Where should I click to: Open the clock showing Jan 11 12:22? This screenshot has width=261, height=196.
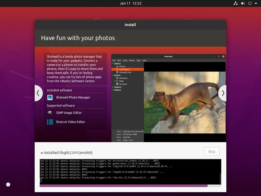pyautogui.click(x=130, y=3)
